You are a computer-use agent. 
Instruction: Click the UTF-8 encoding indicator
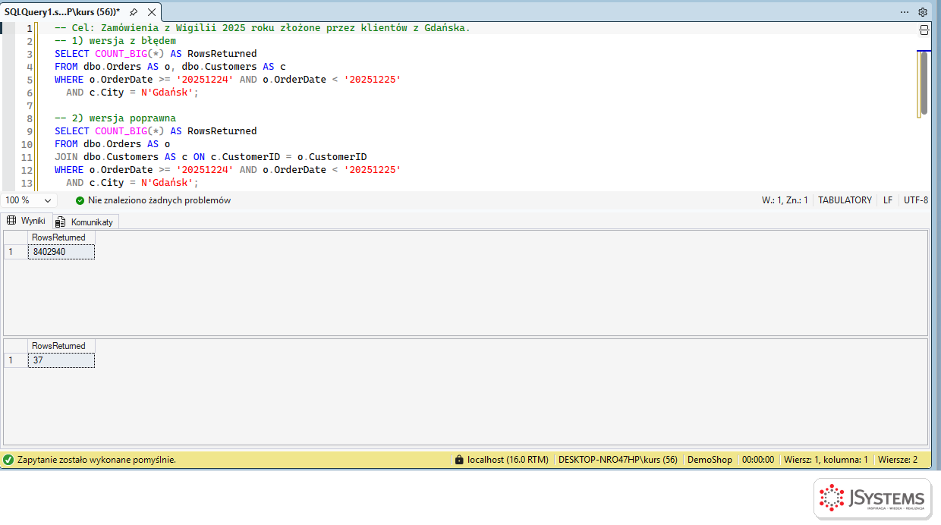tap(916, 200)
